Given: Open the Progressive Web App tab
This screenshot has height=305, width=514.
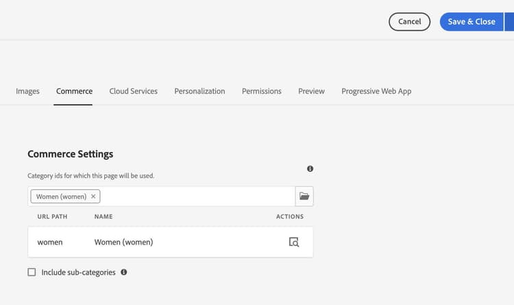Looking at the screenshot, I should (376, 91).
